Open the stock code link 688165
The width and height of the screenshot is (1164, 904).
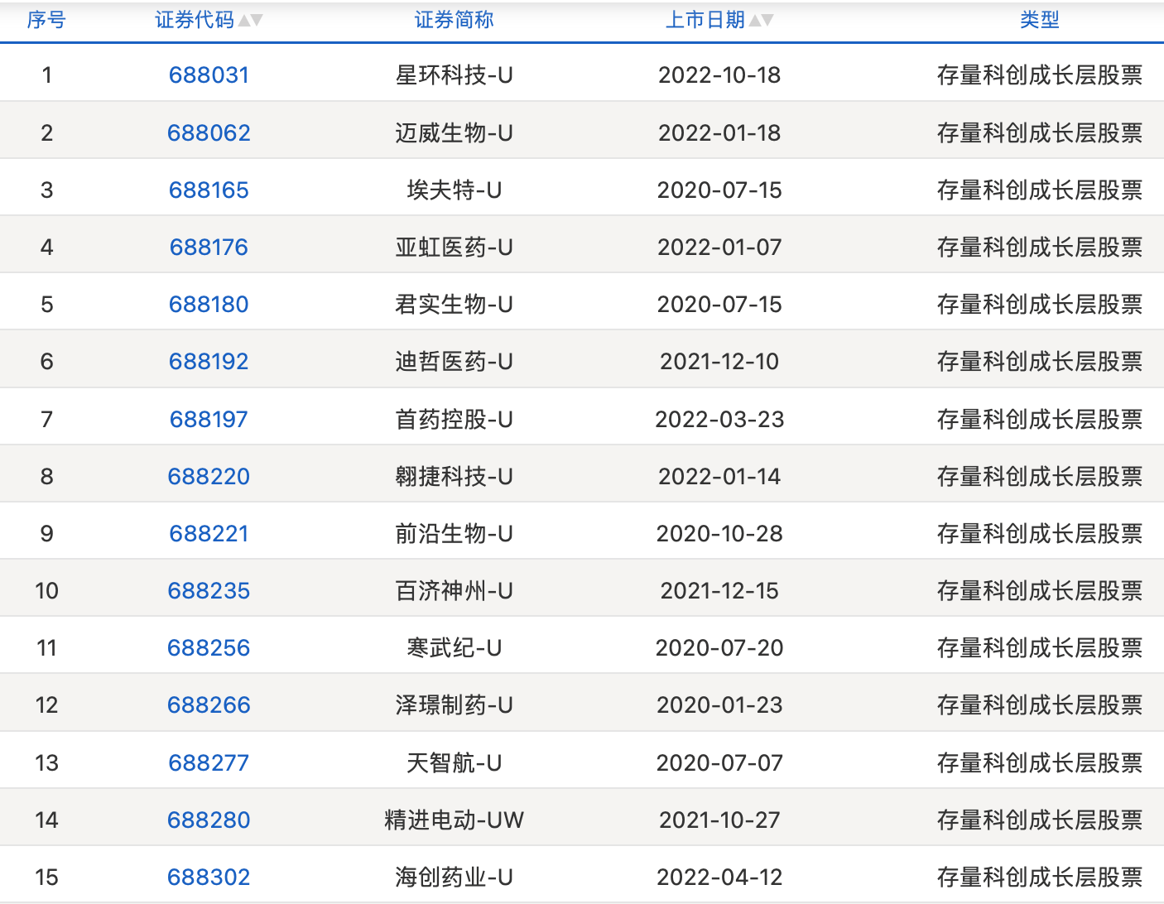point(209,190)
